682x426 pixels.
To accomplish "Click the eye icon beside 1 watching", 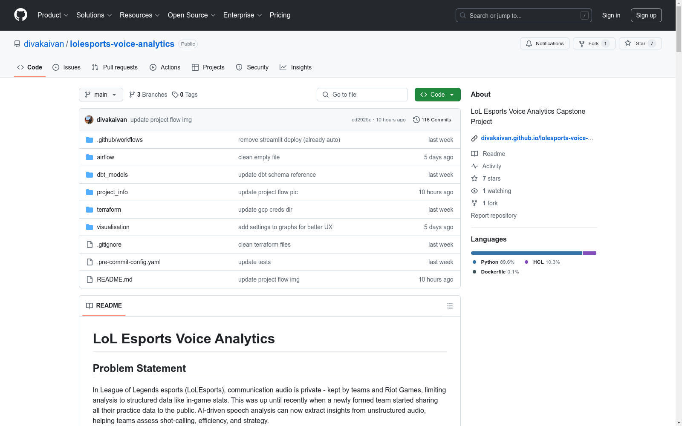I will point(474,191).
